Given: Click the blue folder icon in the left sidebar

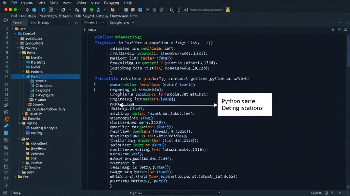Looking at the screenshot, I should (6, 133).
